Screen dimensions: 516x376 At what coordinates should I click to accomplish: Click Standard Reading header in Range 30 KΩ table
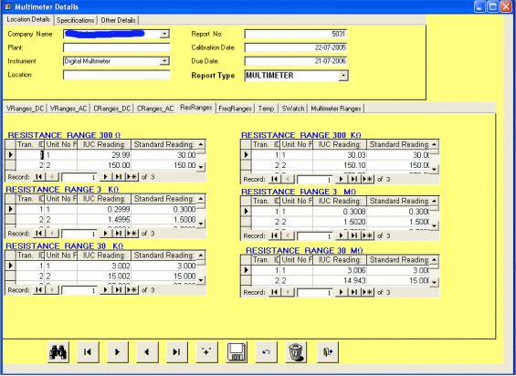click(164, 256)
